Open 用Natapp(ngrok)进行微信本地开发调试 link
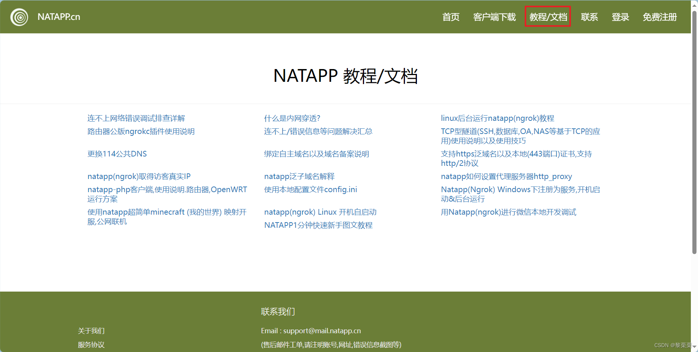Viewport: 698px width, 352px height. 508,212
